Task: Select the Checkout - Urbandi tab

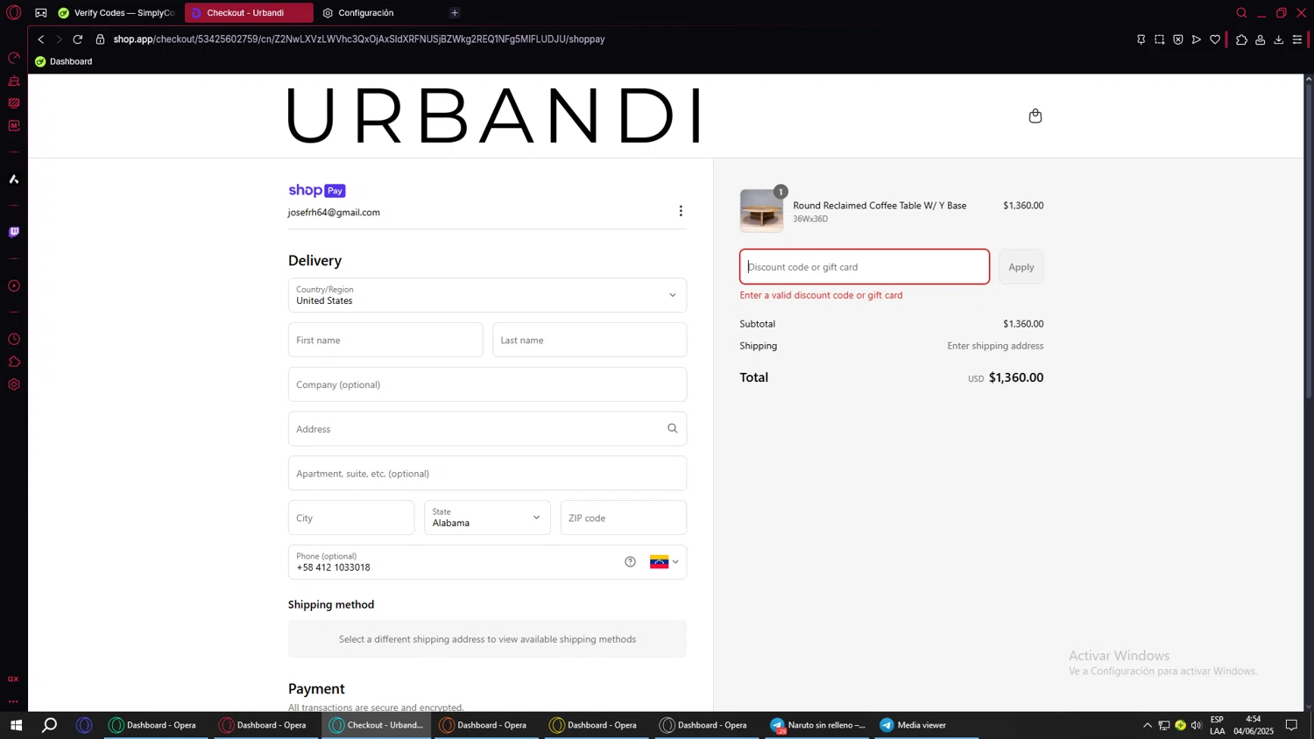Action: click(x=249, y=13)
